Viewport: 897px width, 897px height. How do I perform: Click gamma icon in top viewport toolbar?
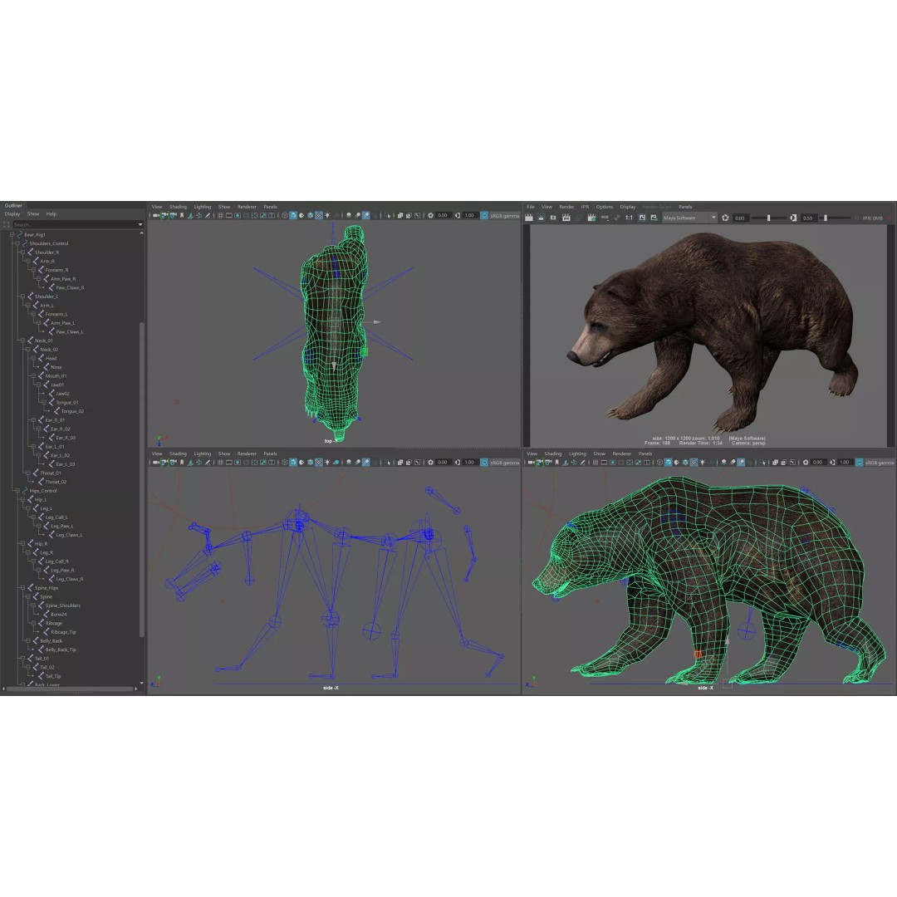pyautogui.click(x=457, y=216)
